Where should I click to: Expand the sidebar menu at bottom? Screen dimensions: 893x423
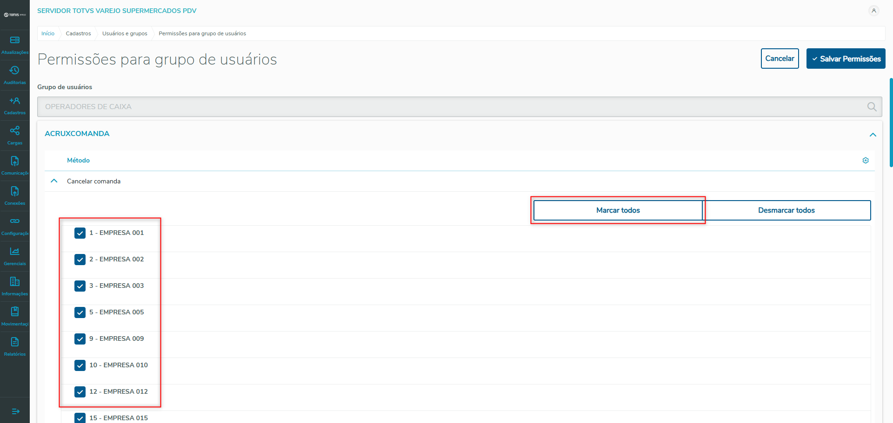click(x=15, y=411)
